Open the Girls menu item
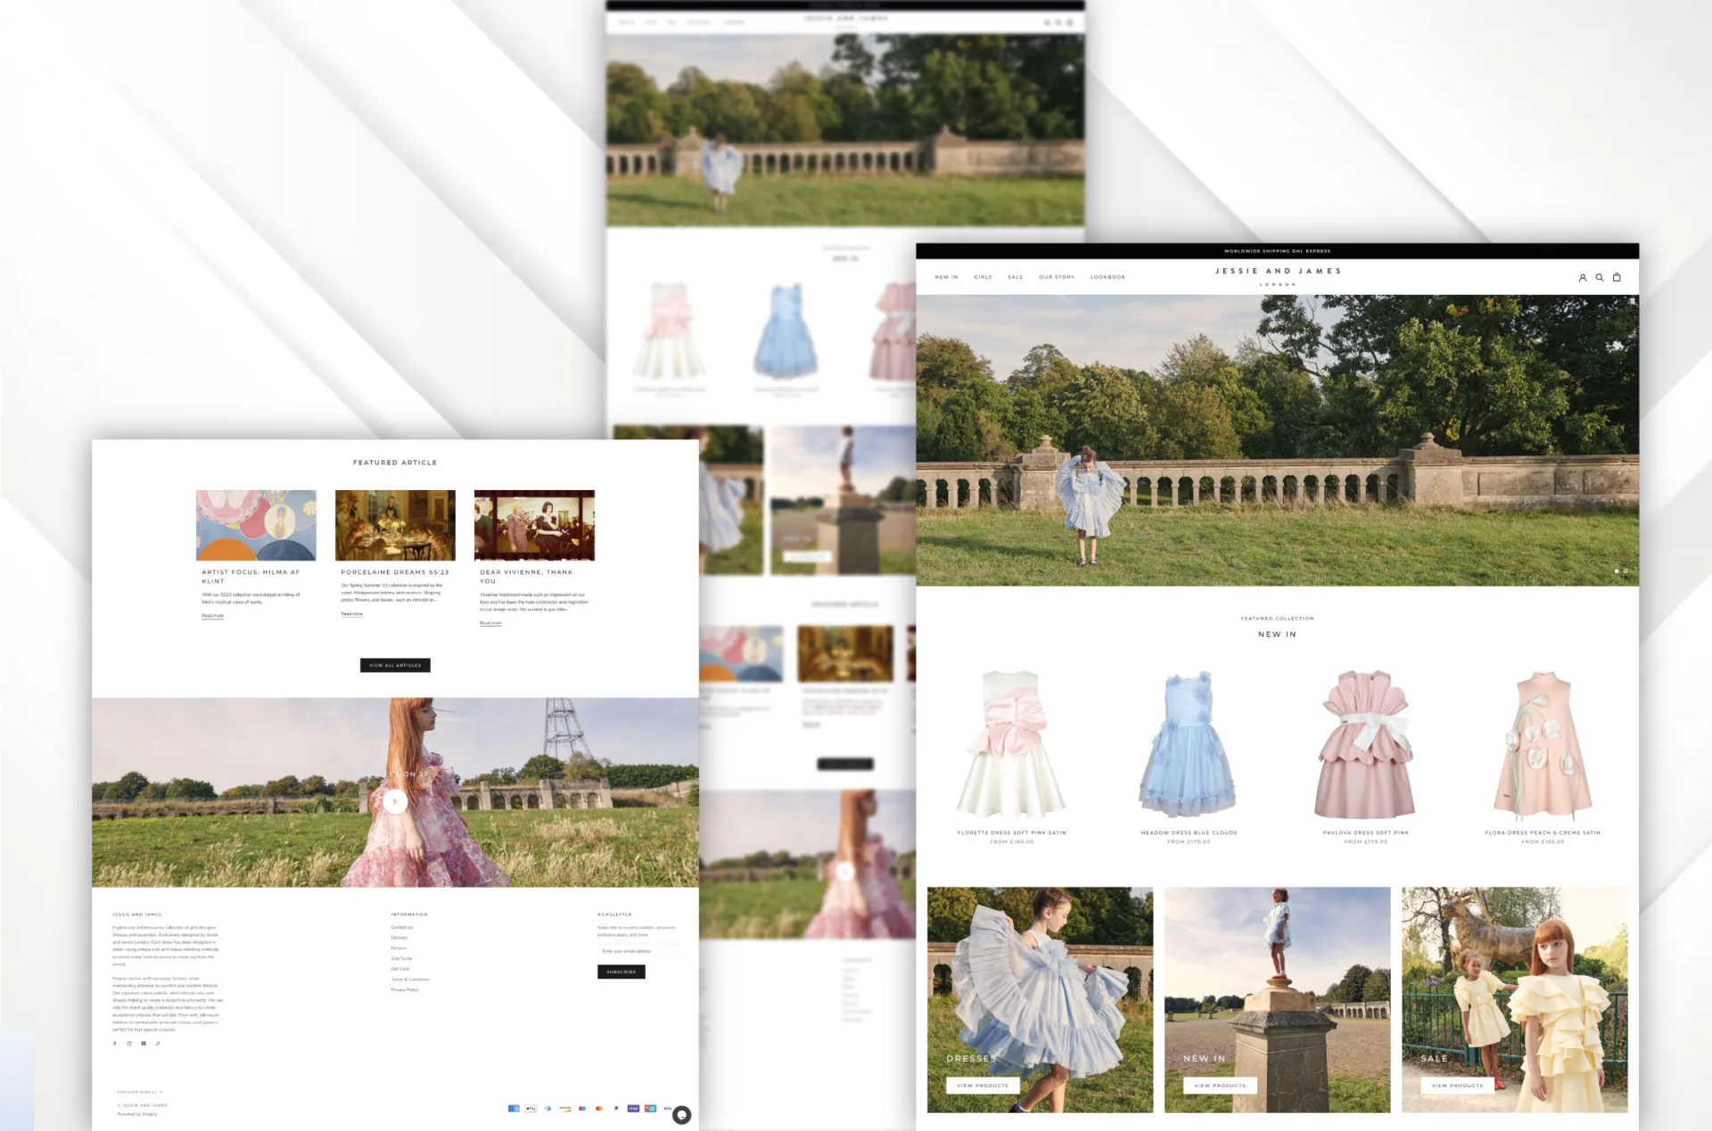 click(983, 277)
